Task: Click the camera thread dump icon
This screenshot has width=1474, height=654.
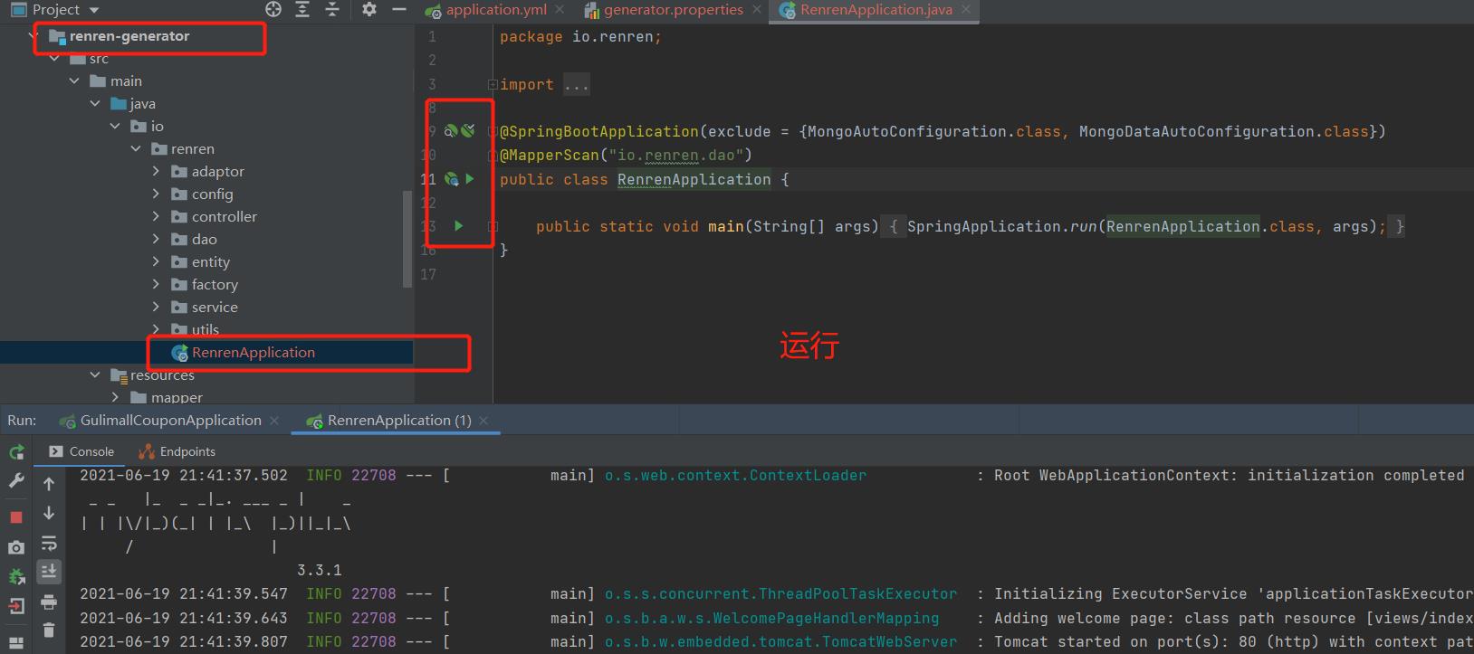Action: 16,547
